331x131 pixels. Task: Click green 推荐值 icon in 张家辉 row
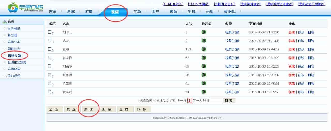[x=204, y=75]
